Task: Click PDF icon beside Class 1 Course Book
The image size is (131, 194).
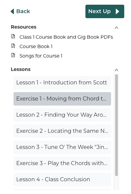Action: [x=13, y=36]
